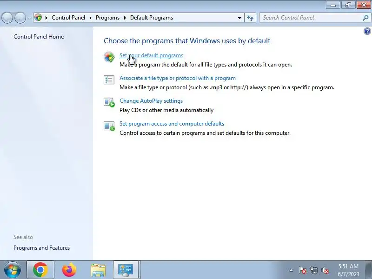Restore down the Control Panel window
The image size is (372, 279).
348,5
